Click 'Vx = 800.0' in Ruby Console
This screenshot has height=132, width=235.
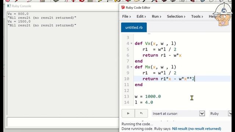(x=18, y=14)
